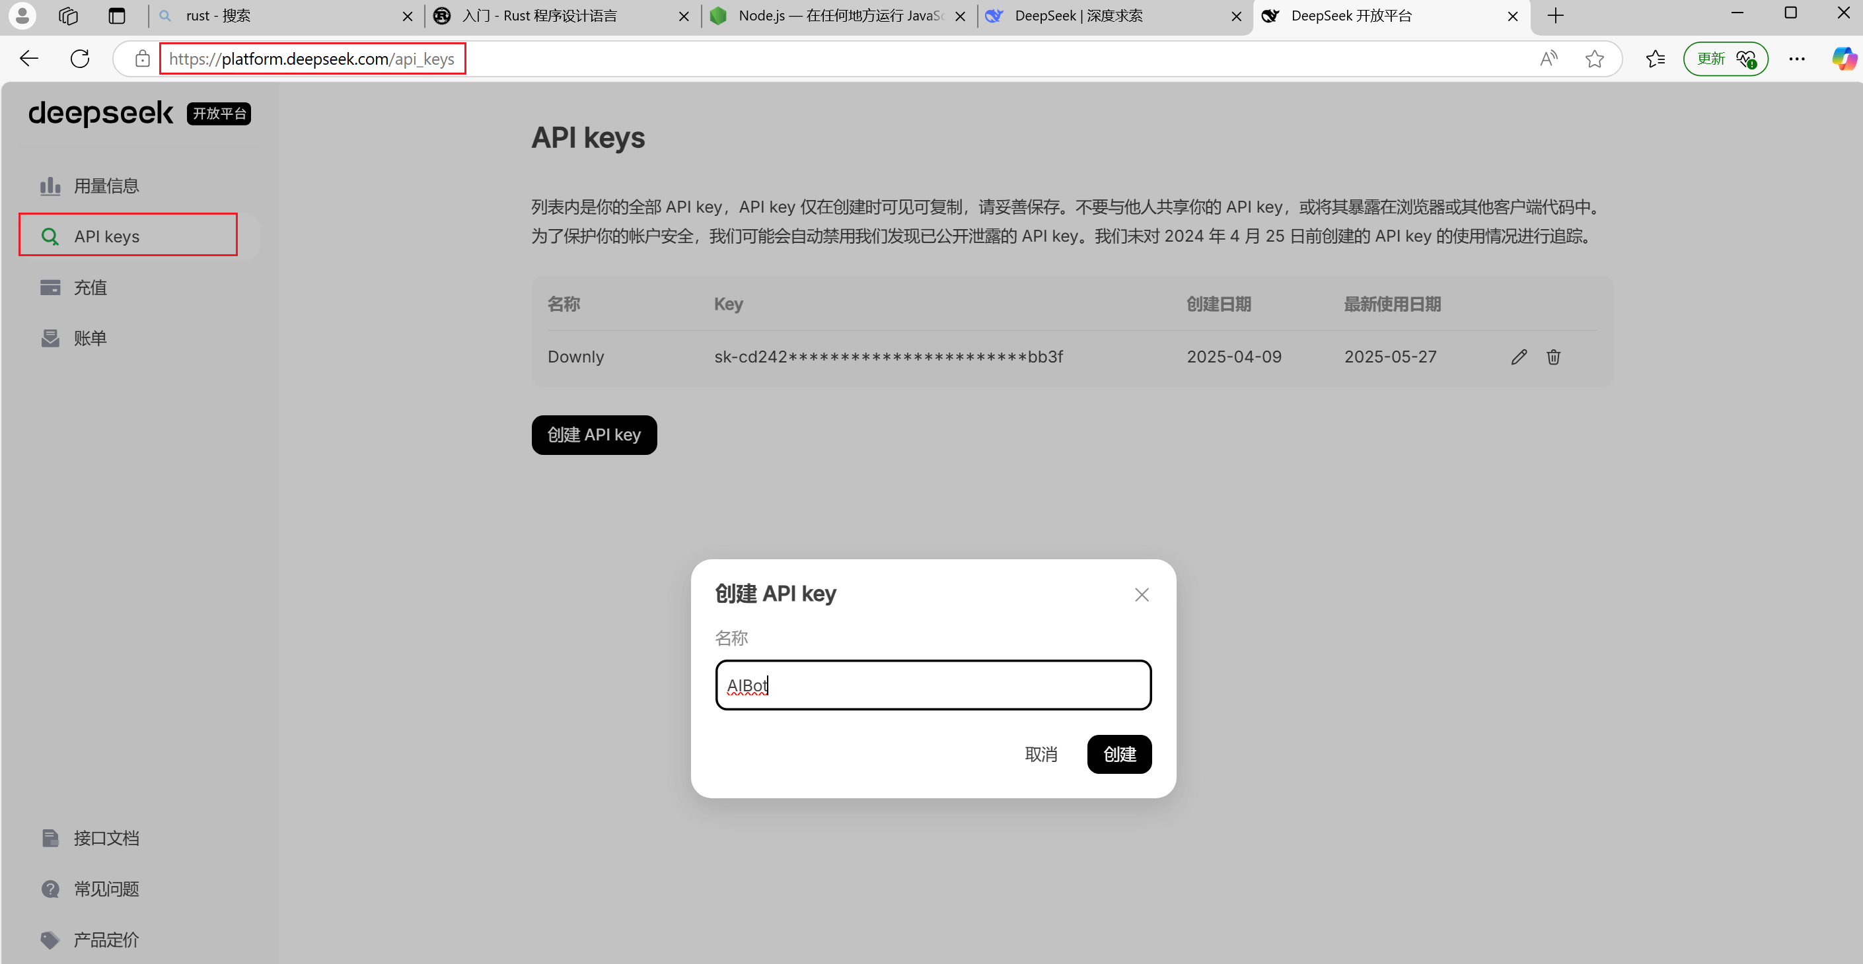Select API keys in the sidebar
Viewport: 1863px width, 964px height.
(x=139, y=236)
